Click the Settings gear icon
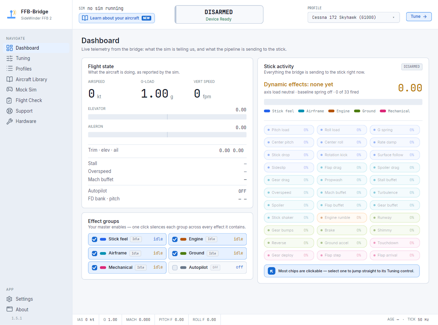 (10, 299)
